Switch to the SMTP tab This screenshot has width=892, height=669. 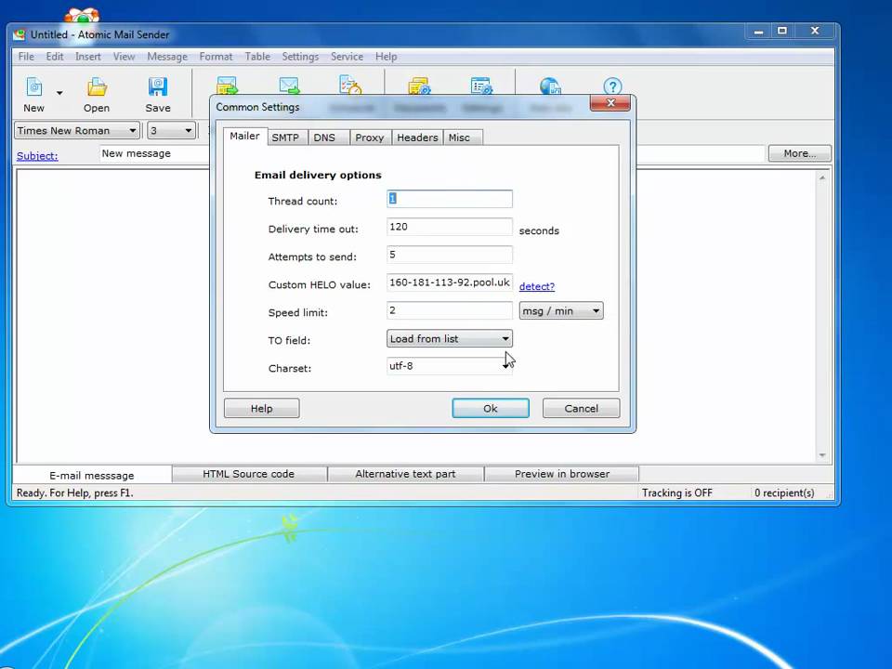[285, 137]
